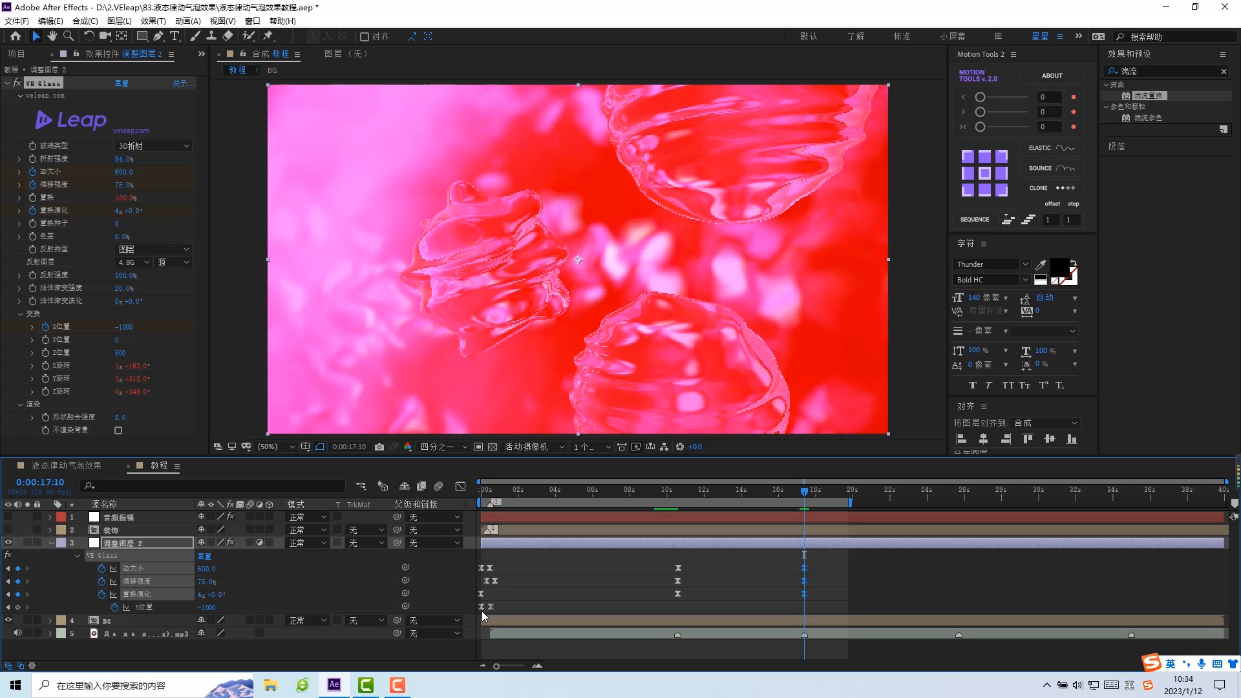The width and height of the screenshot is (1241, 698).
Task: Toggle the 对齐 snapping checkbox in the toolbar
Action: click(365, 37)
